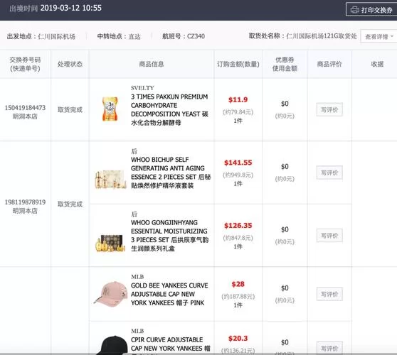Click departure time 2019-03-12 10:55

coord(71,8)
